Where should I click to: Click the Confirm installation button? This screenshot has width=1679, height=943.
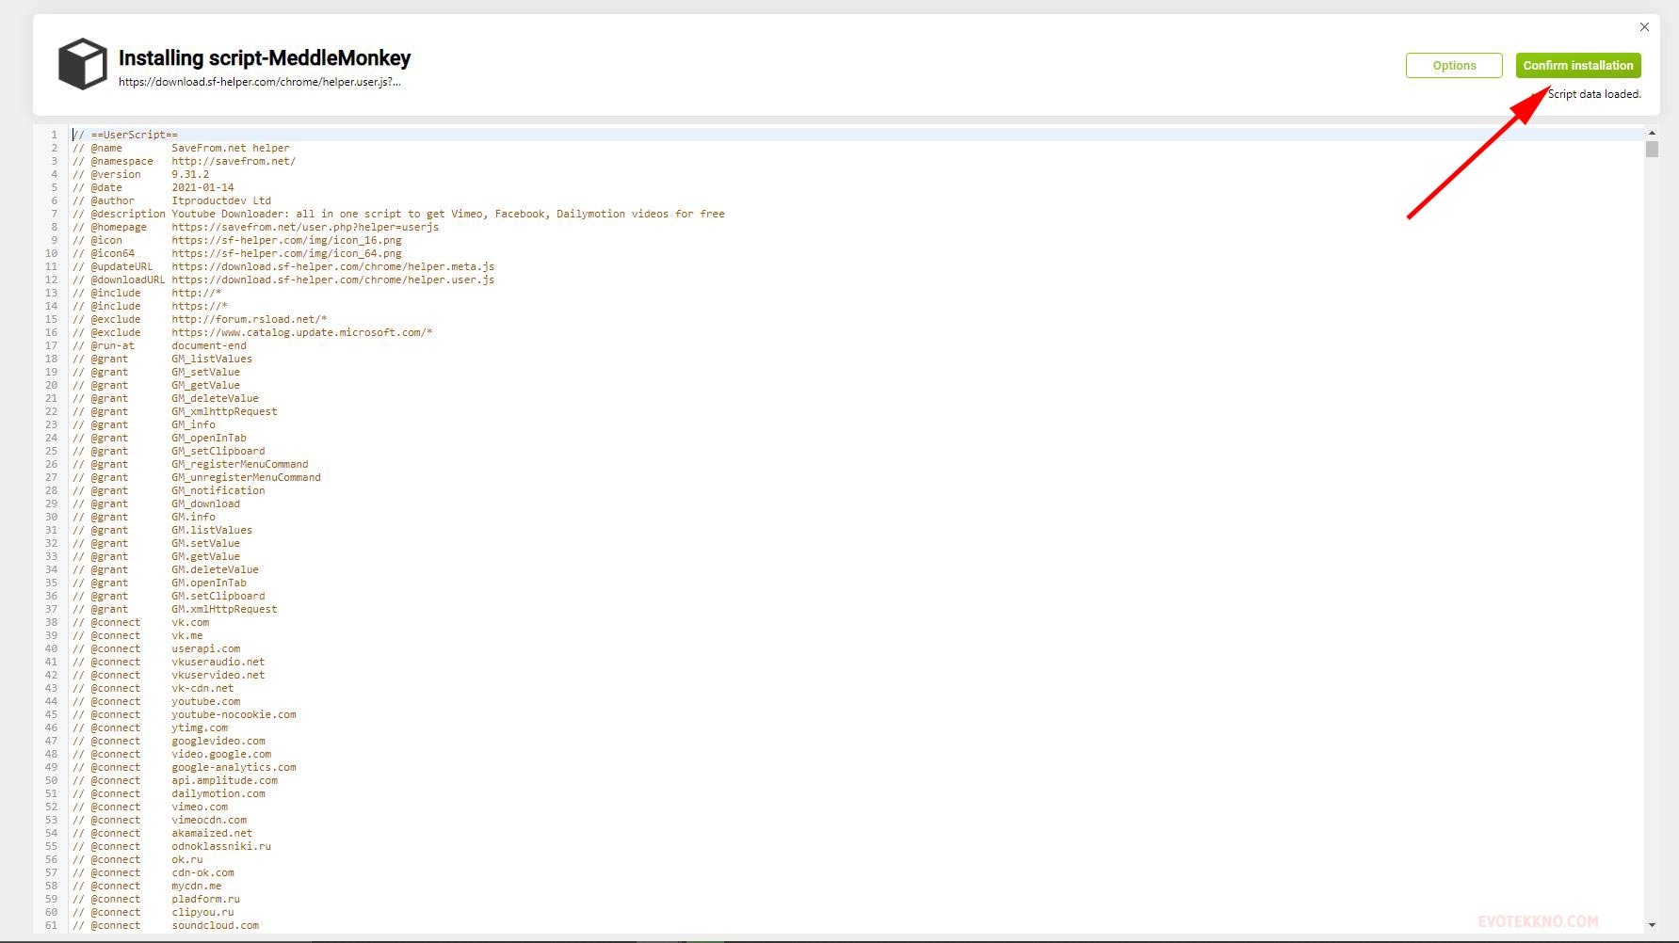point(1578,65)
